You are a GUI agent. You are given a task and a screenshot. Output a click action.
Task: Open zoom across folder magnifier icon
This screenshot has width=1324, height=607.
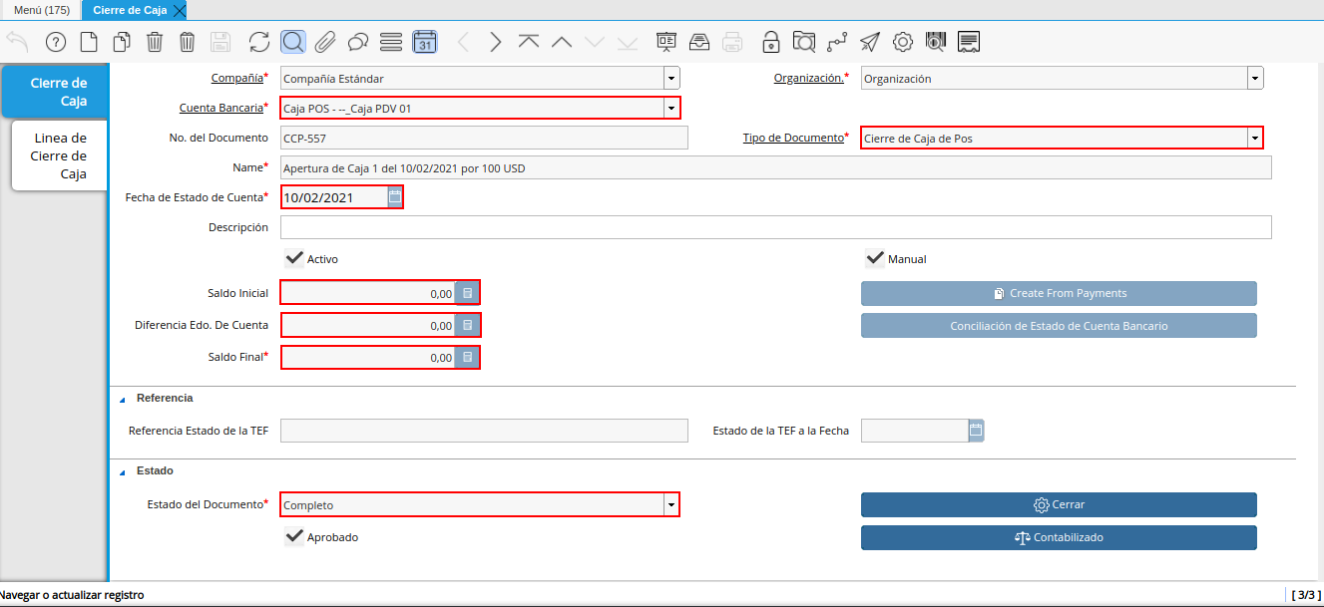803,42
